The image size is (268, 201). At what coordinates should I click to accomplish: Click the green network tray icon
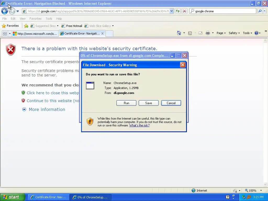coord(244,197)
